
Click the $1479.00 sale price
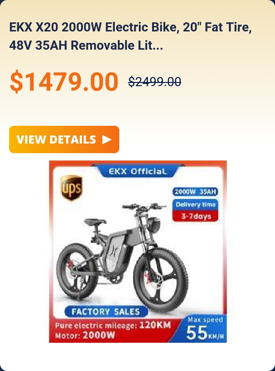[64, 82]
